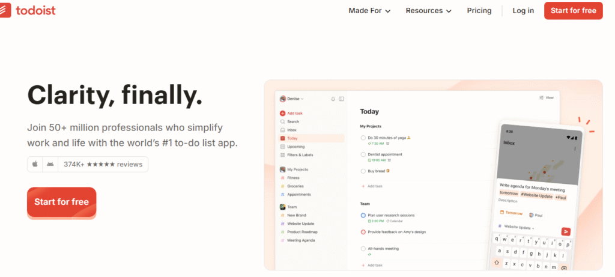The image size is (615, 277).
Task: Click Add task under My Projects list
Action: [372, 186]
